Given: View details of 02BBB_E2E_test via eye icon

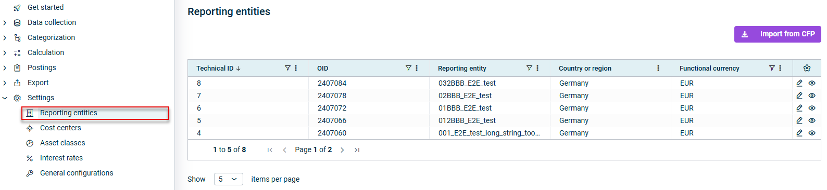Looking at the screenshot, I should 812,96.
